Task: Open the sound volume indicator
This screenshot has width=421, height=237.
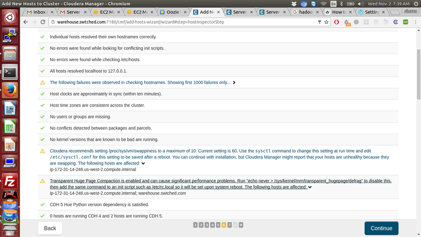Action: coord(361,4)
